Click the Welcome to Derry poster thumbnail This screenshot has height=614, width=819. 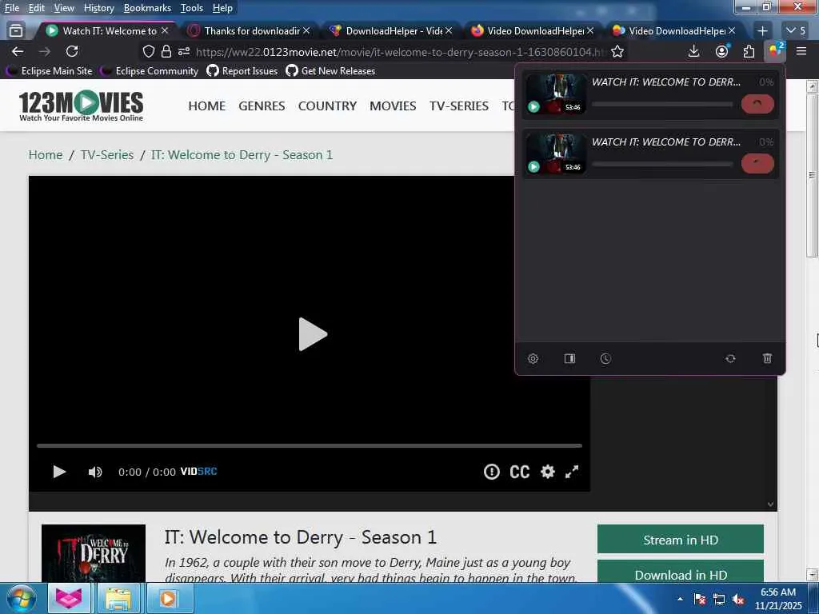pyautogui.click(x=94, y=553)
